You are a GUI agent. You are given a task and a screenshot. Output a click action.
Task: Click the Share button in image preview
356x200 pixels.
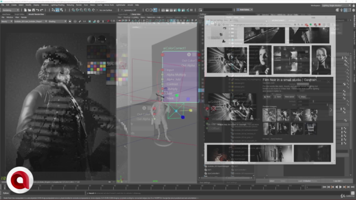(302, 97)
